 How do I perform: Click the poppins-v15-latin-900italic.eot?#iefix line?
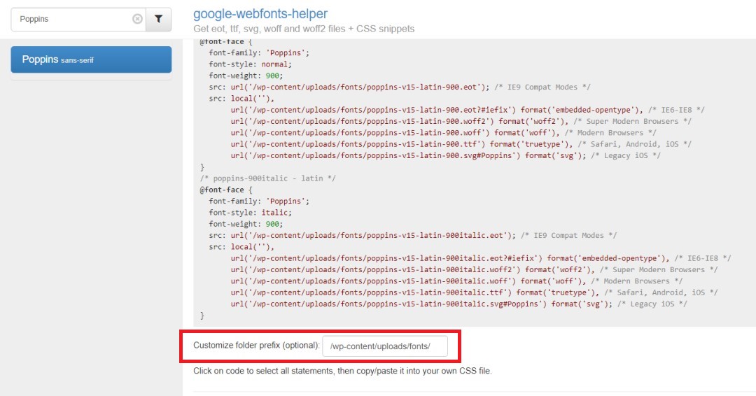coord(481,258)
